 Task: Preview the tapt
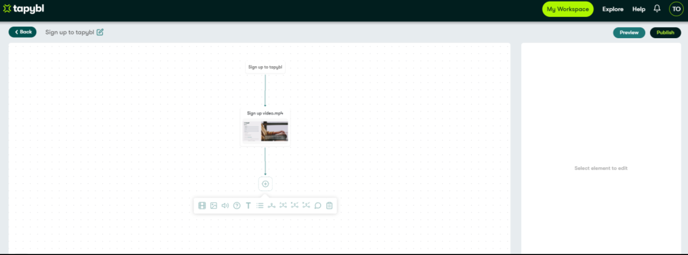tap(629, 32)
